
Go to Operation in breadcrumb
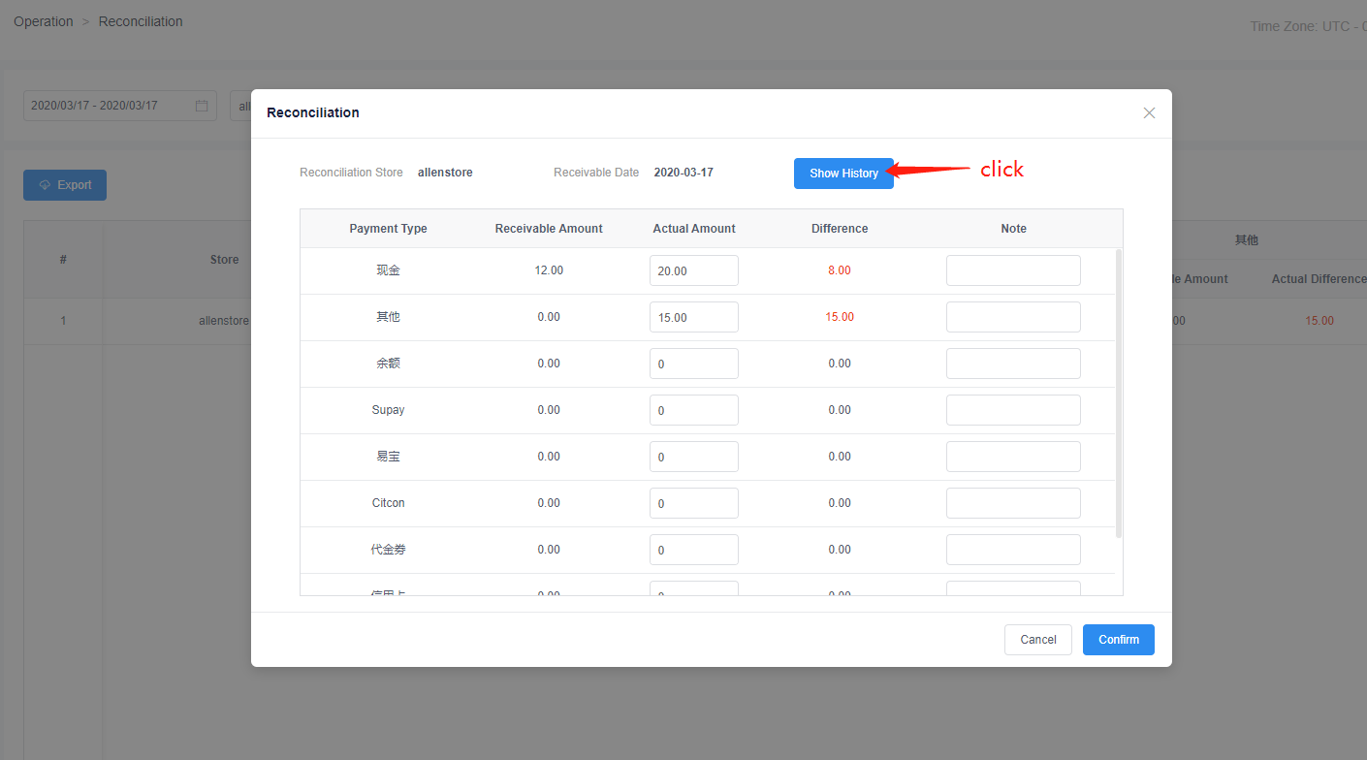pyautogui.click(x=43, y=21)
